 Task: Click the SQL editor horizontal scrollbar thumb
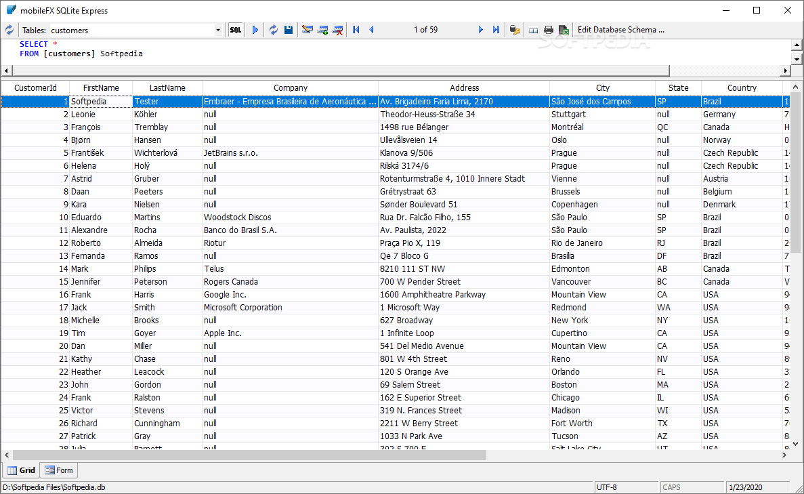pos(341,70)
